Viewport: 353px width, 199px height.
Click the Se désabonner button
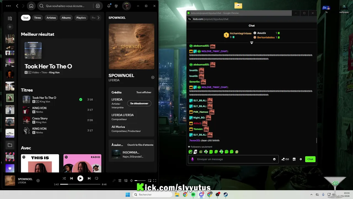pyautogui.click(x=139, y=103)
